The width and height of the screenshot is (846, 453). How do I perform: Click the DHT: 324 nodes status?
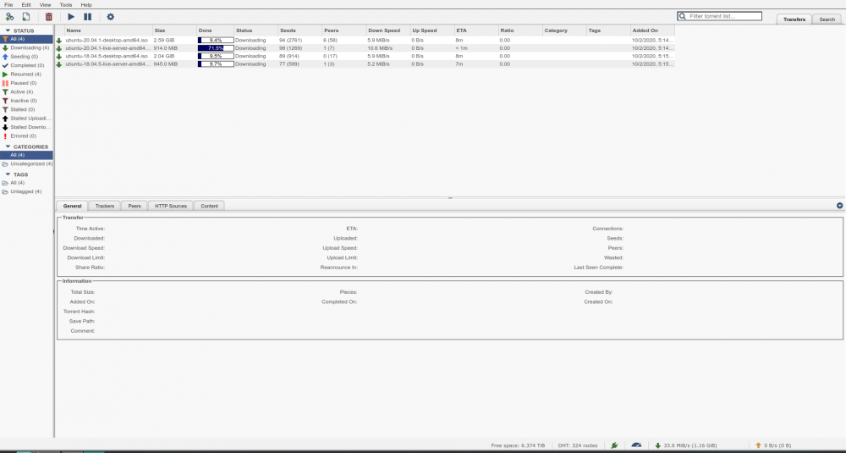(x=578, y=445)
